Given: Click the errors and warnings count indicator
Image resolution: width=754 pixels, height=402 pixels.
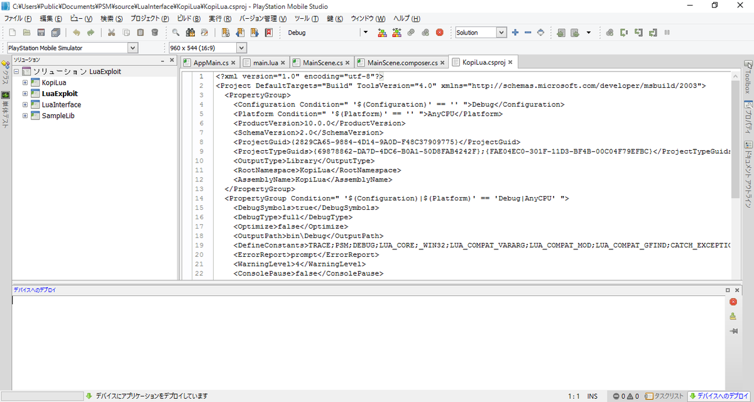Looking at the screenshot, I should click(x=625, y=396).
